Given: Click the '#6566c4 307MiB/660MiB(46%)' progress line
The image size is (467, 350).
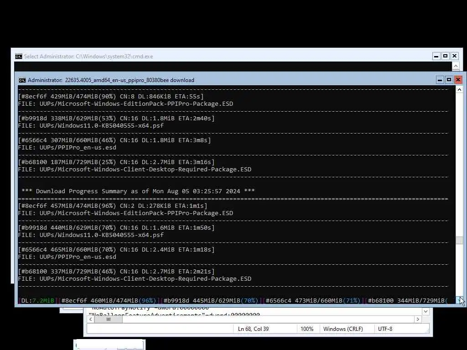Looking at the screenshot, I should point(114,140).
